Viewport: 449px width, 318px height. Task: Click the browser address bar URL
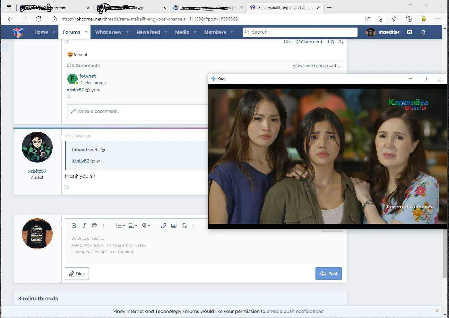pos(150,19)
